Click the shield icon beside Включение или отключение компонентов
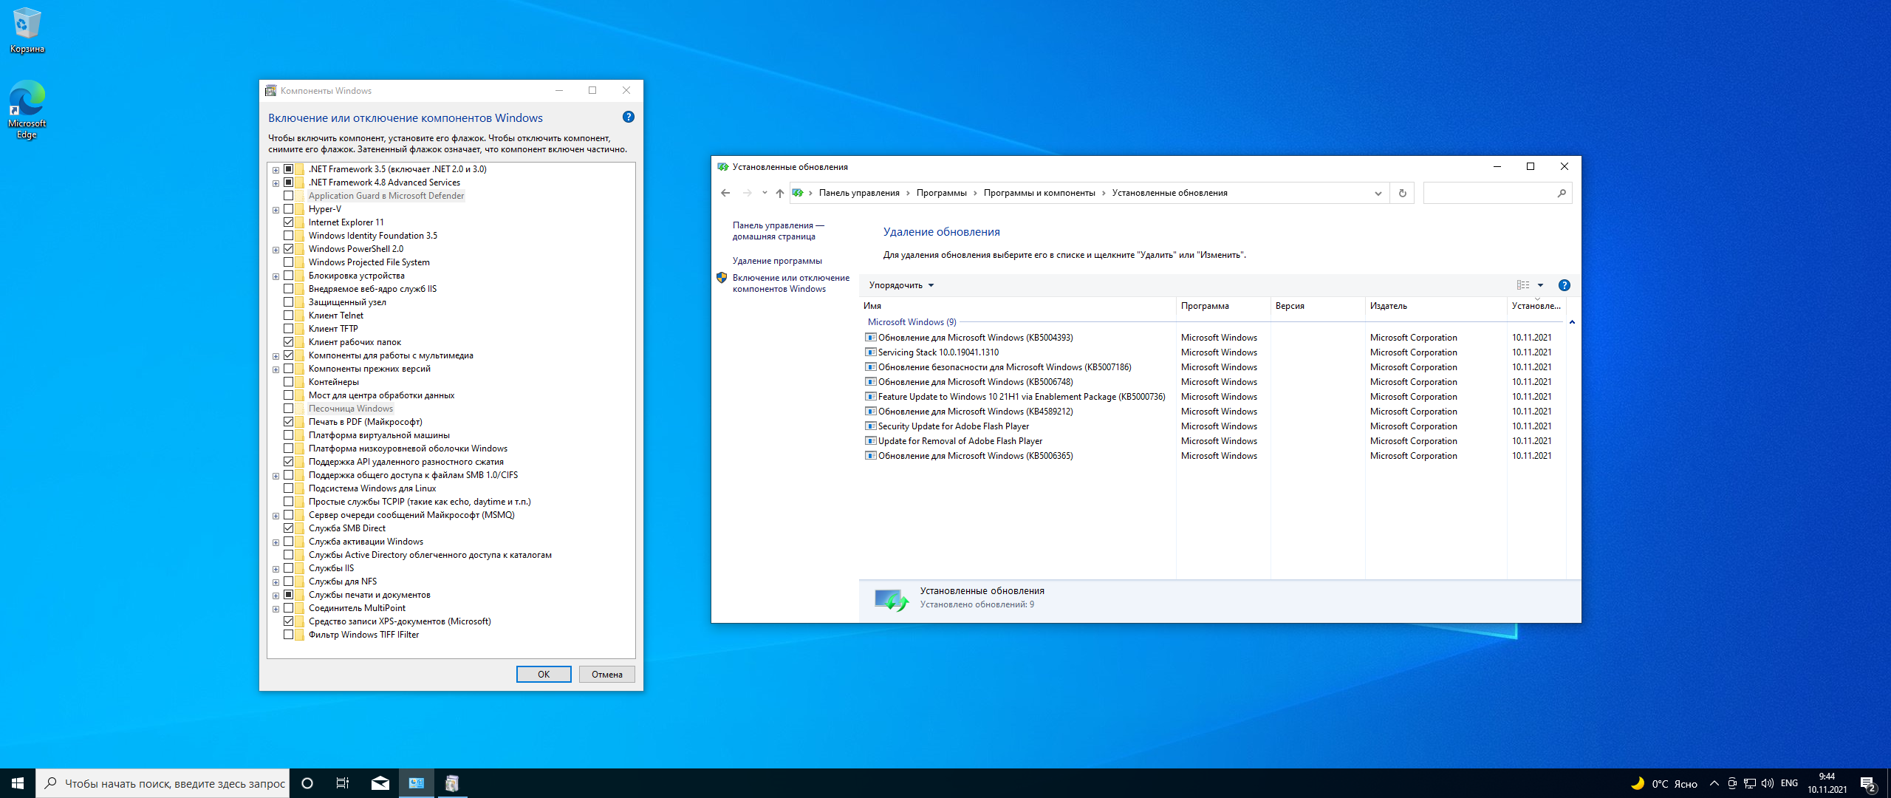 pos(722,278)
